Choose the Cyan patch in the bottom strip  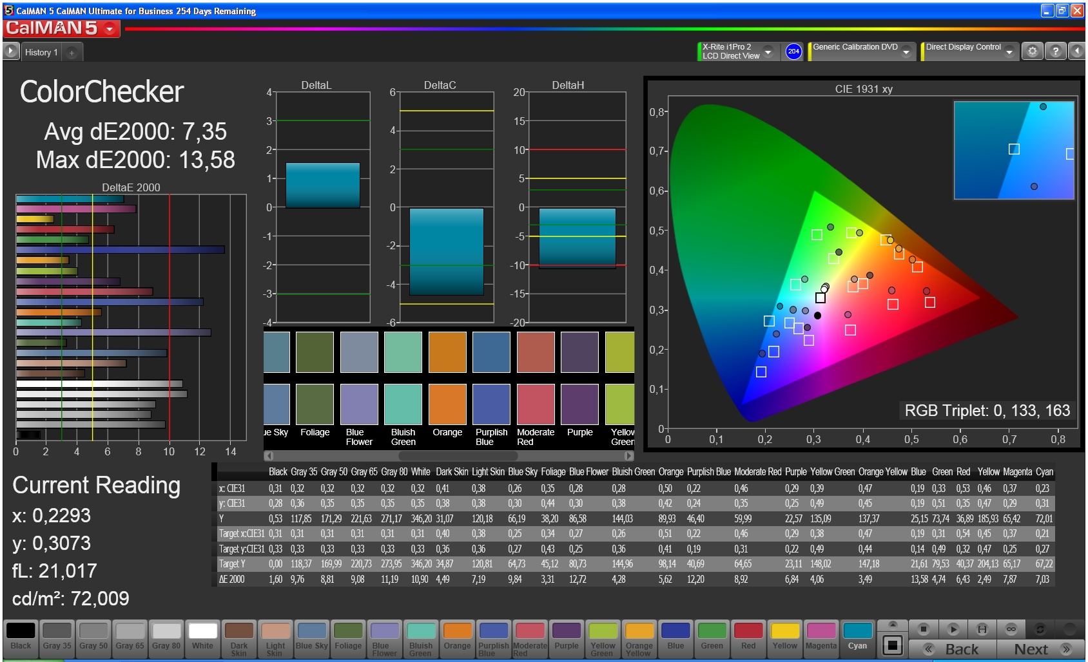[857, 639]
